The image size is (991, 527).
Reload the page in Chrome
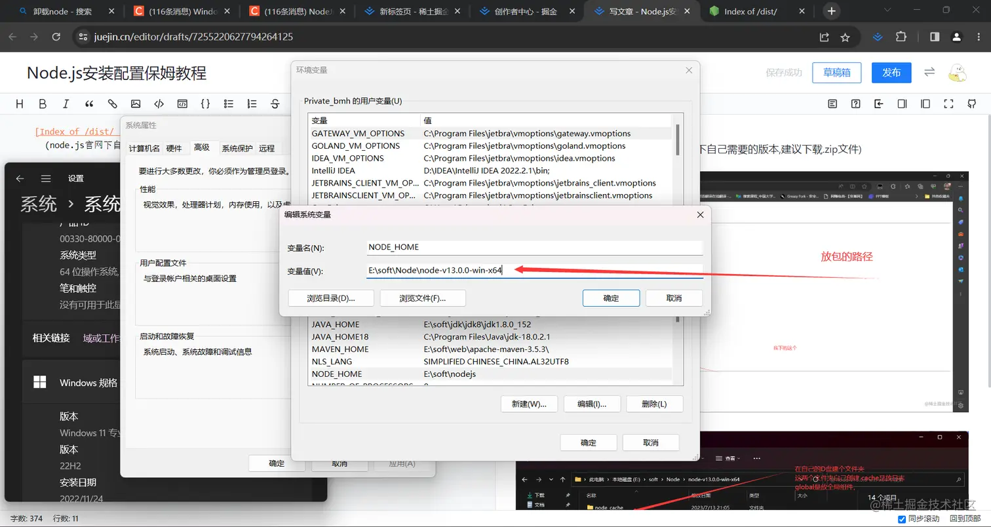point(56,37)
